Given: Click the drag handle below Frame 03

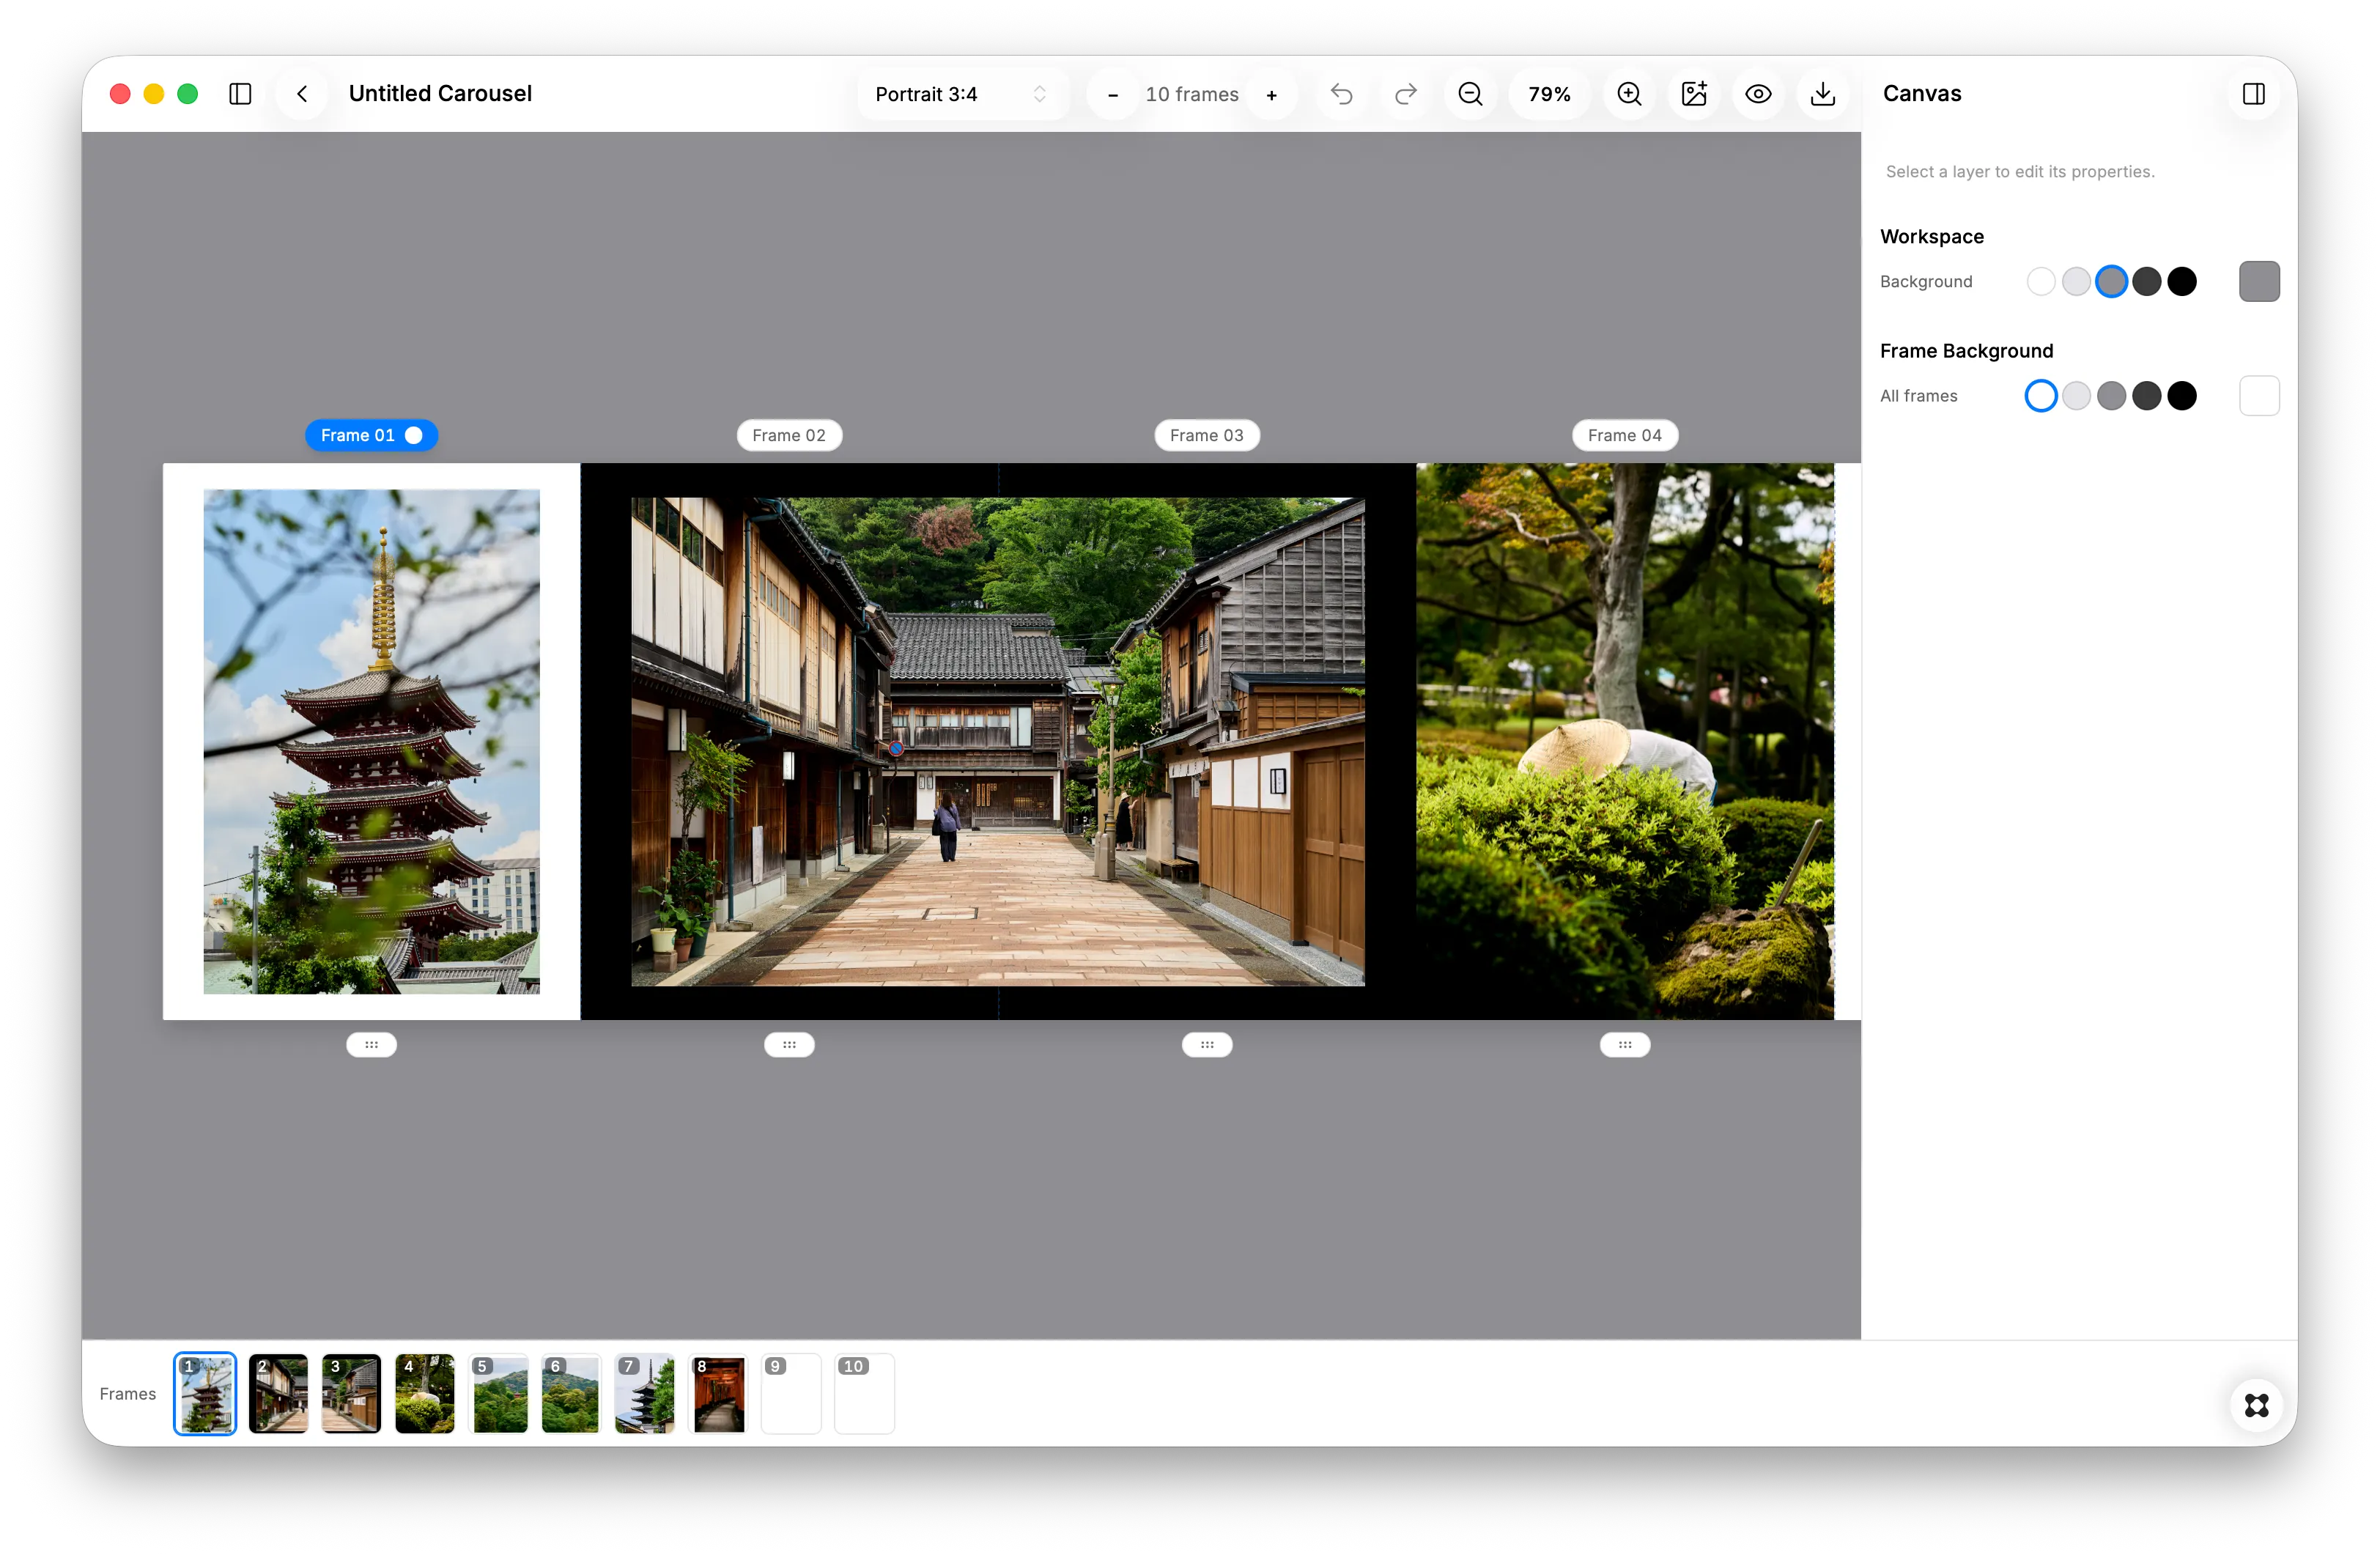Looking at the screenshot, I should pyautogui.click(x=1207, y=1045).
